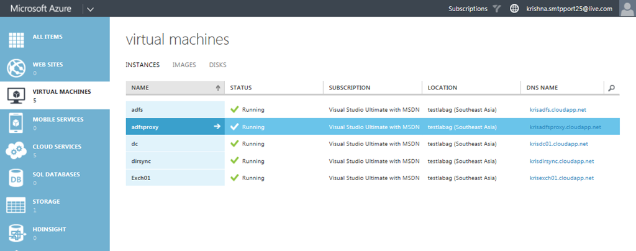Image resolution: width=636 pixels, height=251 pixels.
Task: Open the krisdc01.cloudapp.net link
Action: 559,144
